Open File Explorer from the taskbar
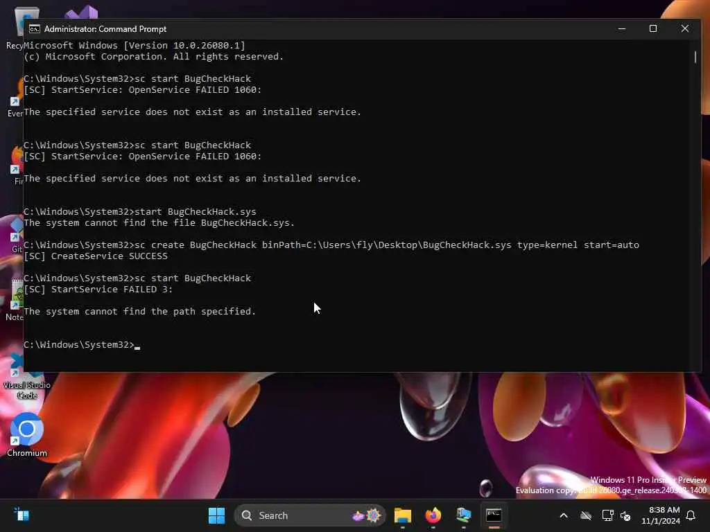 click(403, 515)
